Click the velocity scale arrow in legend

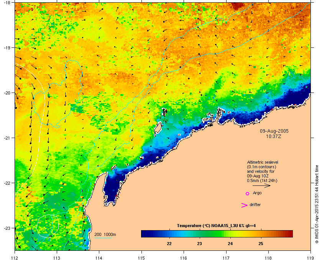[x=261, y=186]
